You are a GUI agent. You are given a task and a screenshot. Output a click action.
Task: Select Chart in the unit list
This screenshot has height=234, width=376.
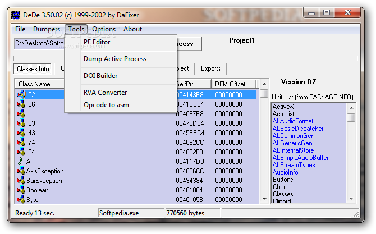point(280,187)
